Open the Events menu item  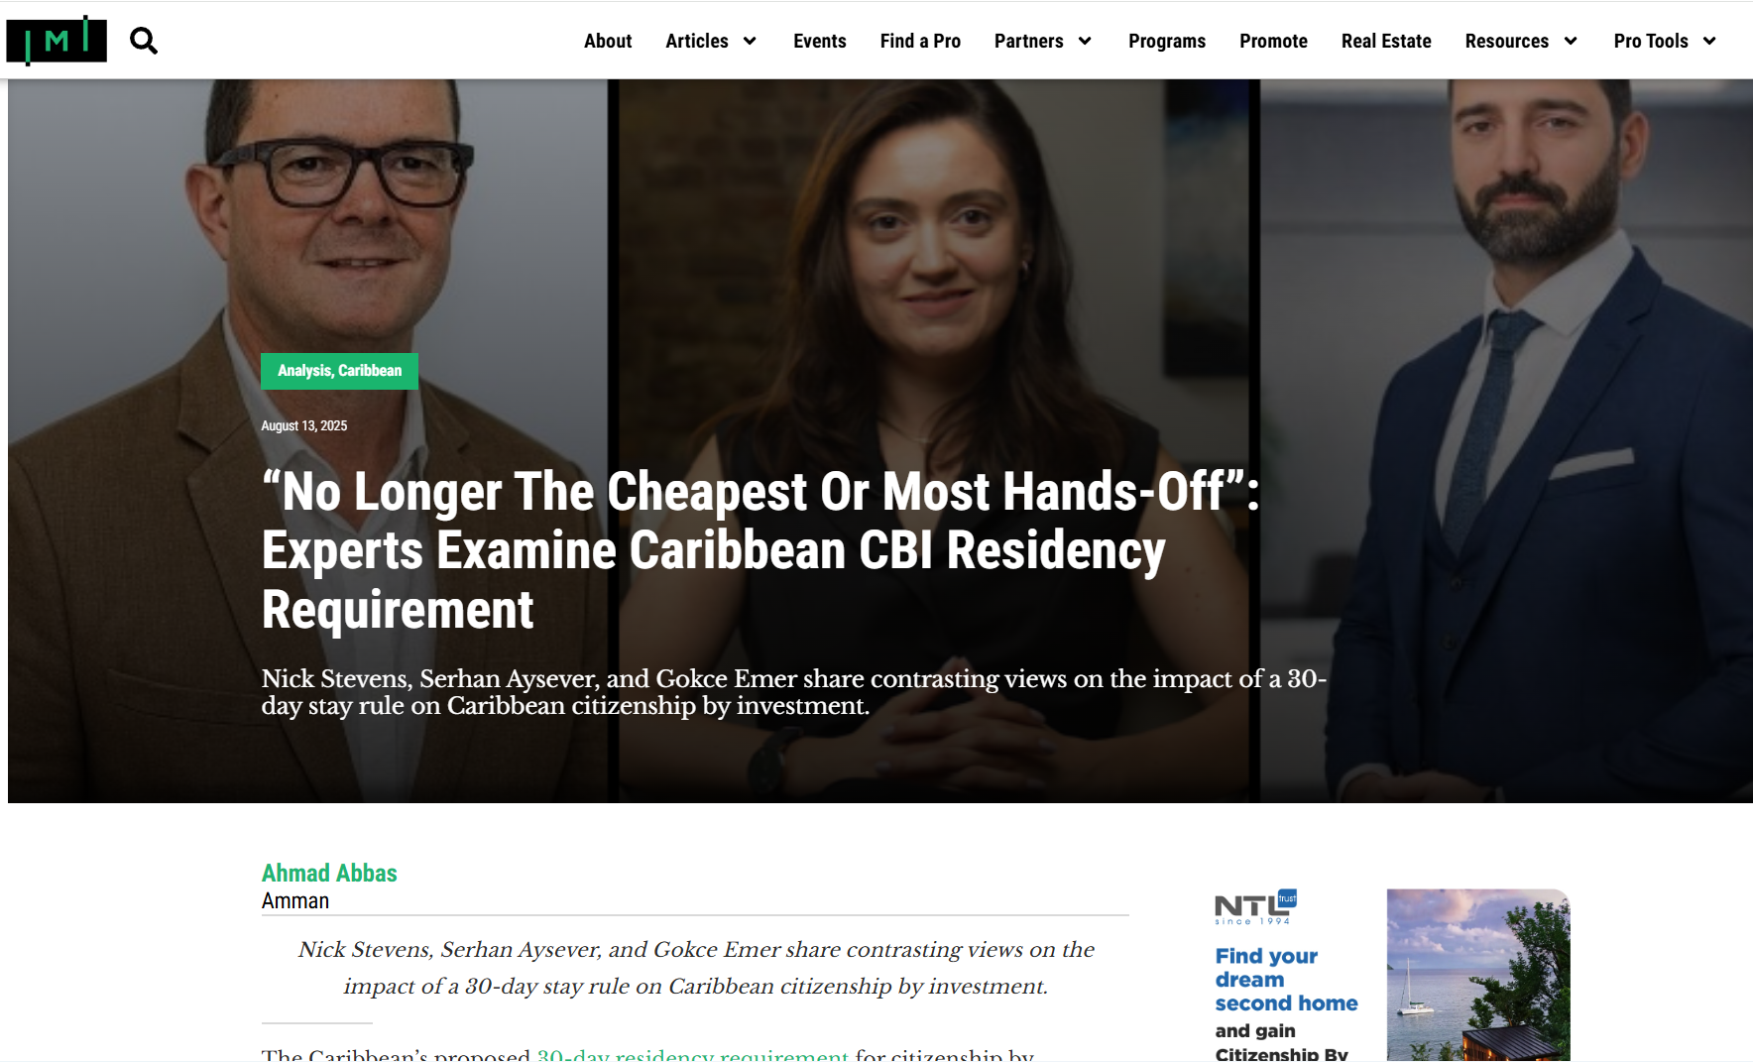point(820,41)
